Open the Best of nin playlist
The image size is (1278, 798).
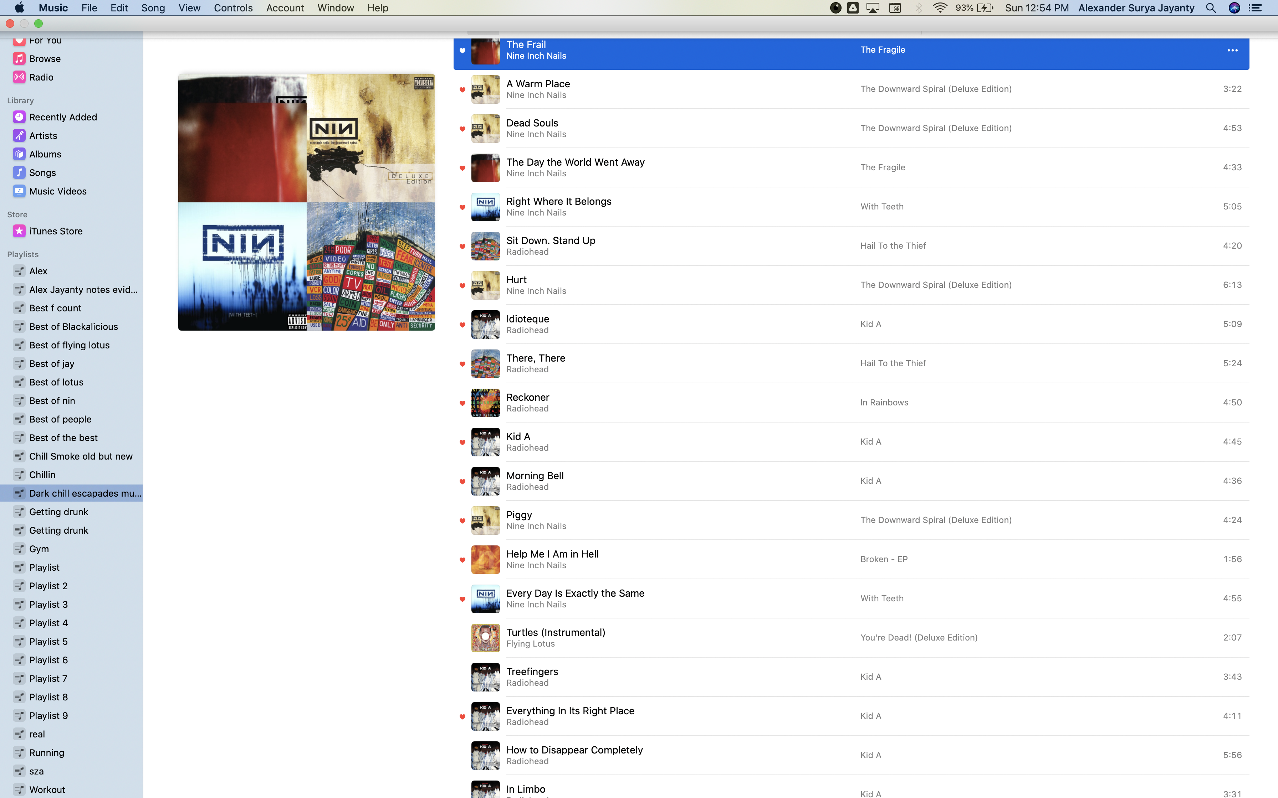tap(52, 400)
